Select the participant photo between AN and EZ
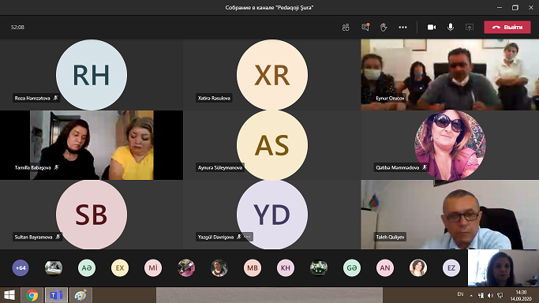 coord(418,267)
